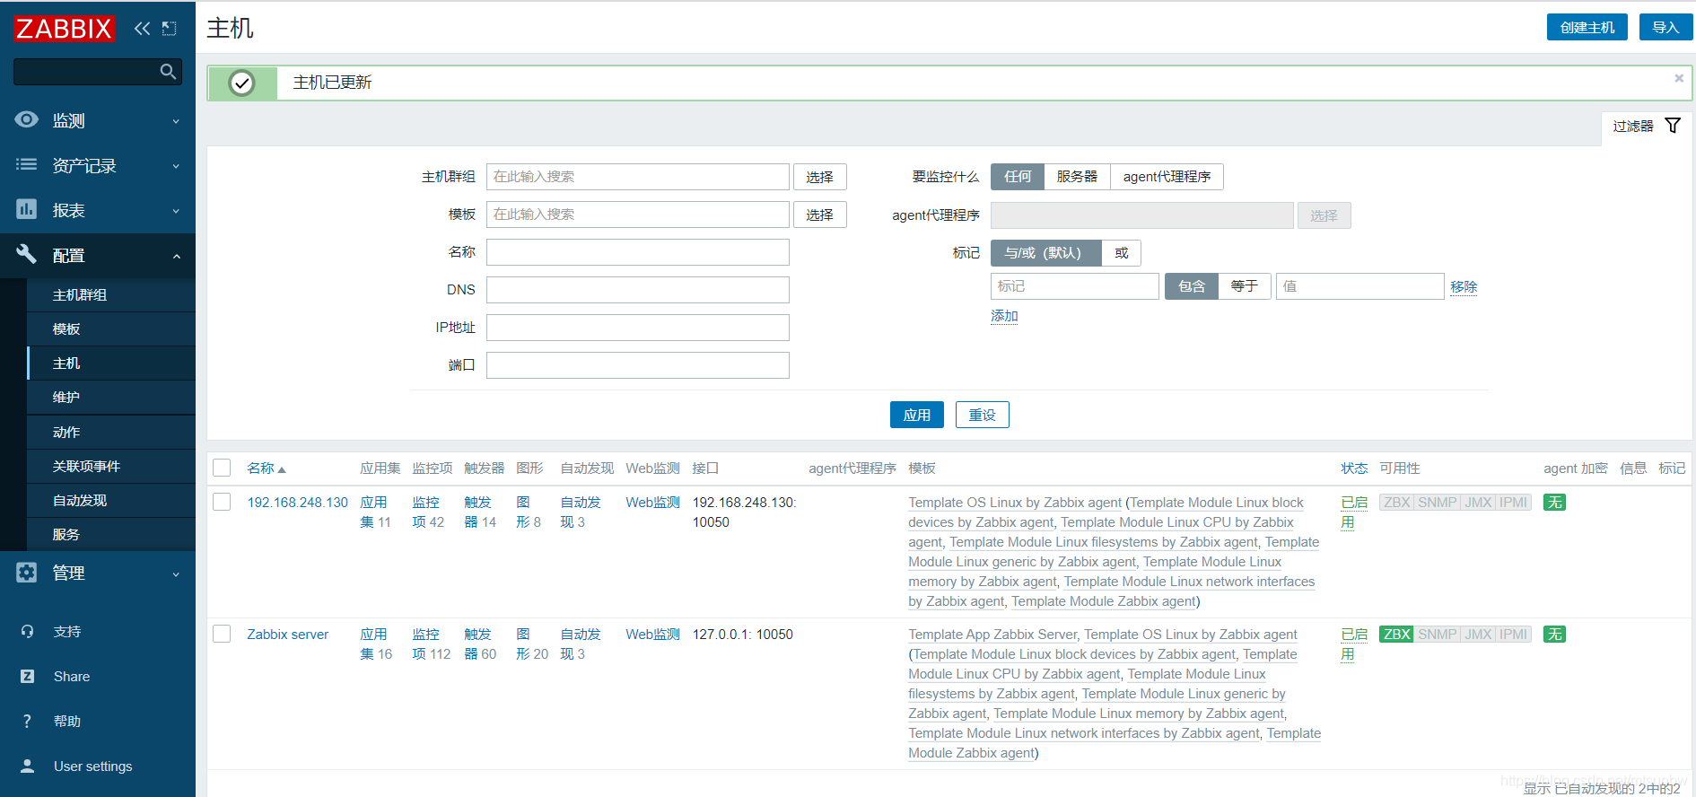Screen dimensions: 1696x797
Task: Click into the 名称 filter field
Action: point(638,252)
